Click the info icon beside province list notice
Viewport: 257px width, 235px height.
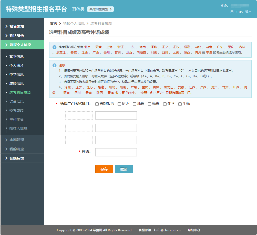pyautogui.click(x=54, y=47)
